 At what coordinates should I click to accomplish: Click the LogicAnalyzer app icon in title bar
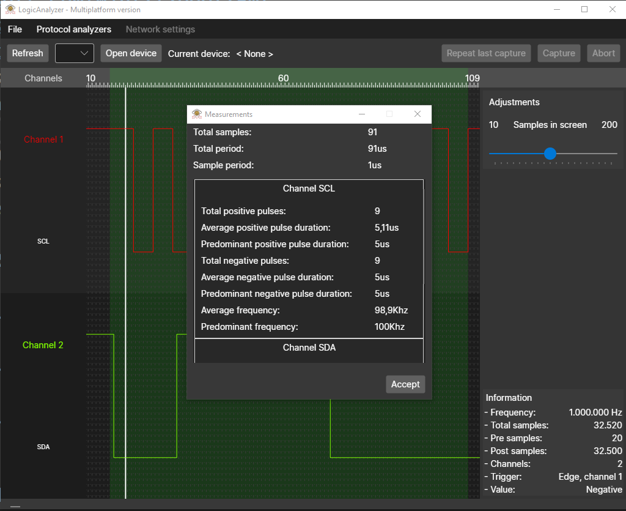[x=10, y=9]
